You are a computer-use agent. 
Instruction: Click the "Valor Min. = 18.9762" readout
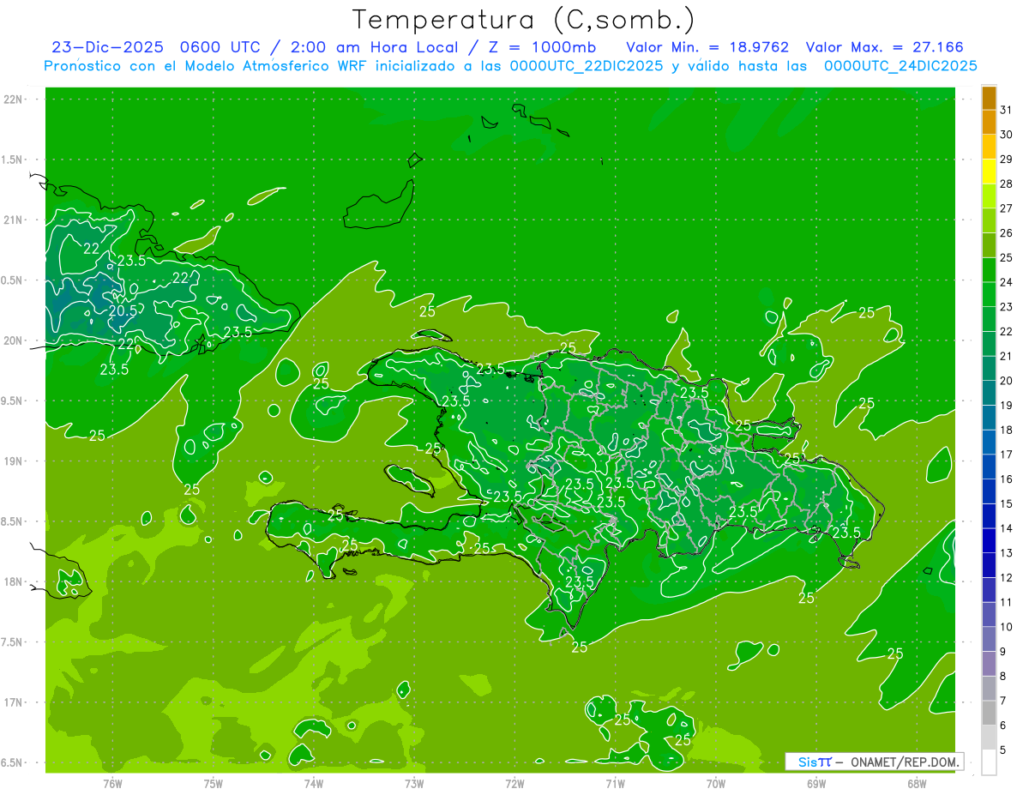(707, 47)
